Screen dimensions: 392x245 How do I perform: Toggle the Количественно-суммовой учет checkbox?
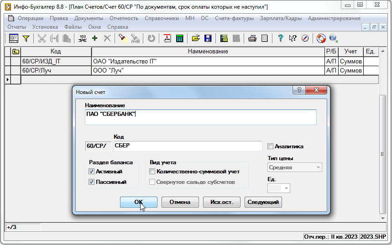point(152,172)
